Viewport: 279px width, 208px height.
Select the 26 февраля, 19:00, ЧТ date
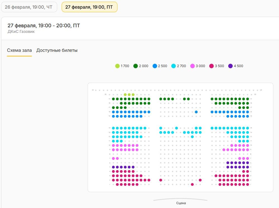pyautogui.click(x=29, y=7)
